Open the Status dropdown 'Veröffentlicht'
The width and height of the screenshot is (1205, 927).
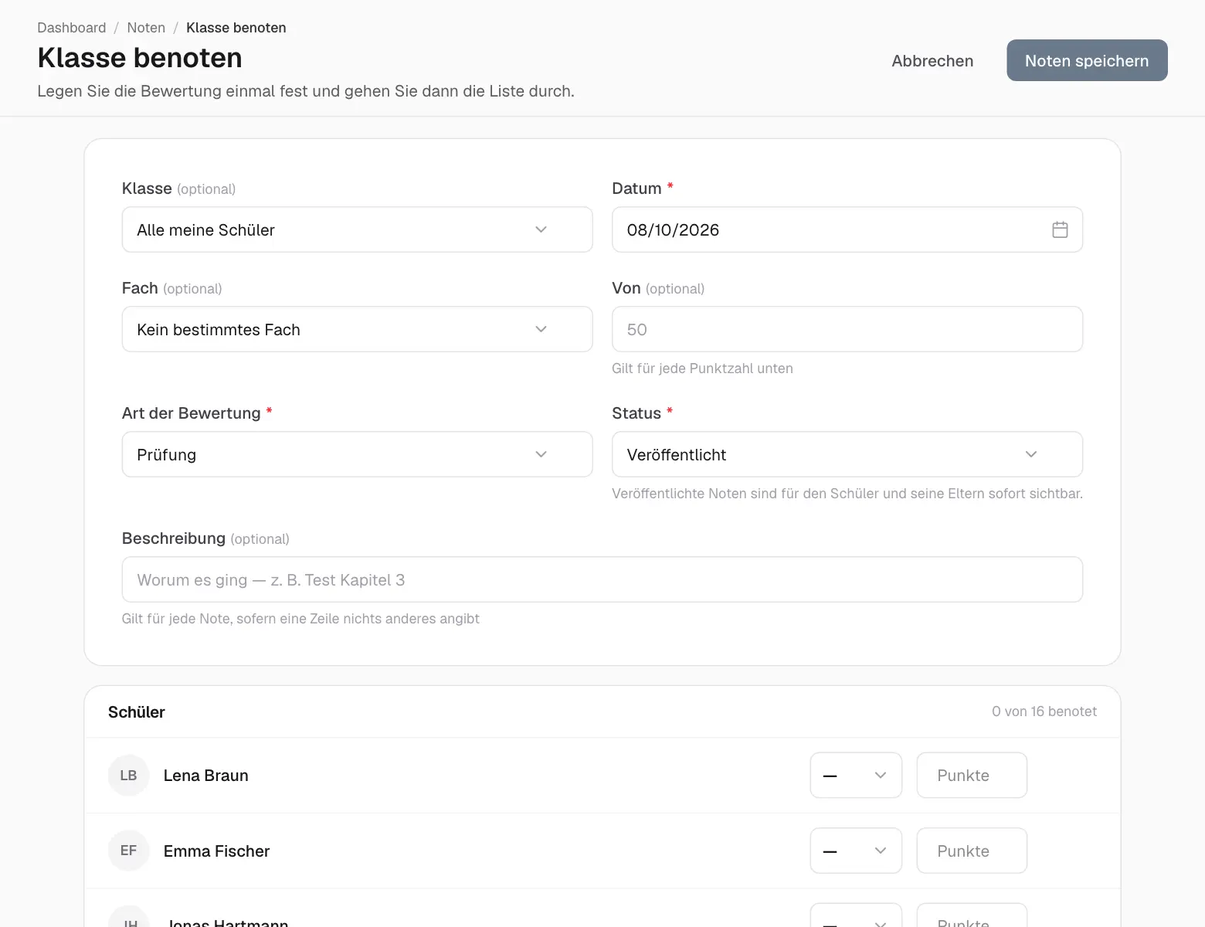point(847,454)
